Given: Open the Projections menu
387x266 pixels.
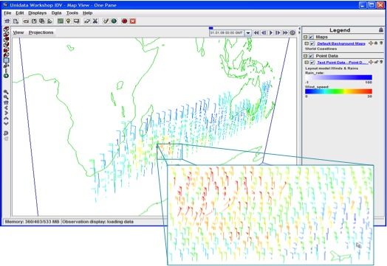Looking at the screenshot, I should 41,32.
